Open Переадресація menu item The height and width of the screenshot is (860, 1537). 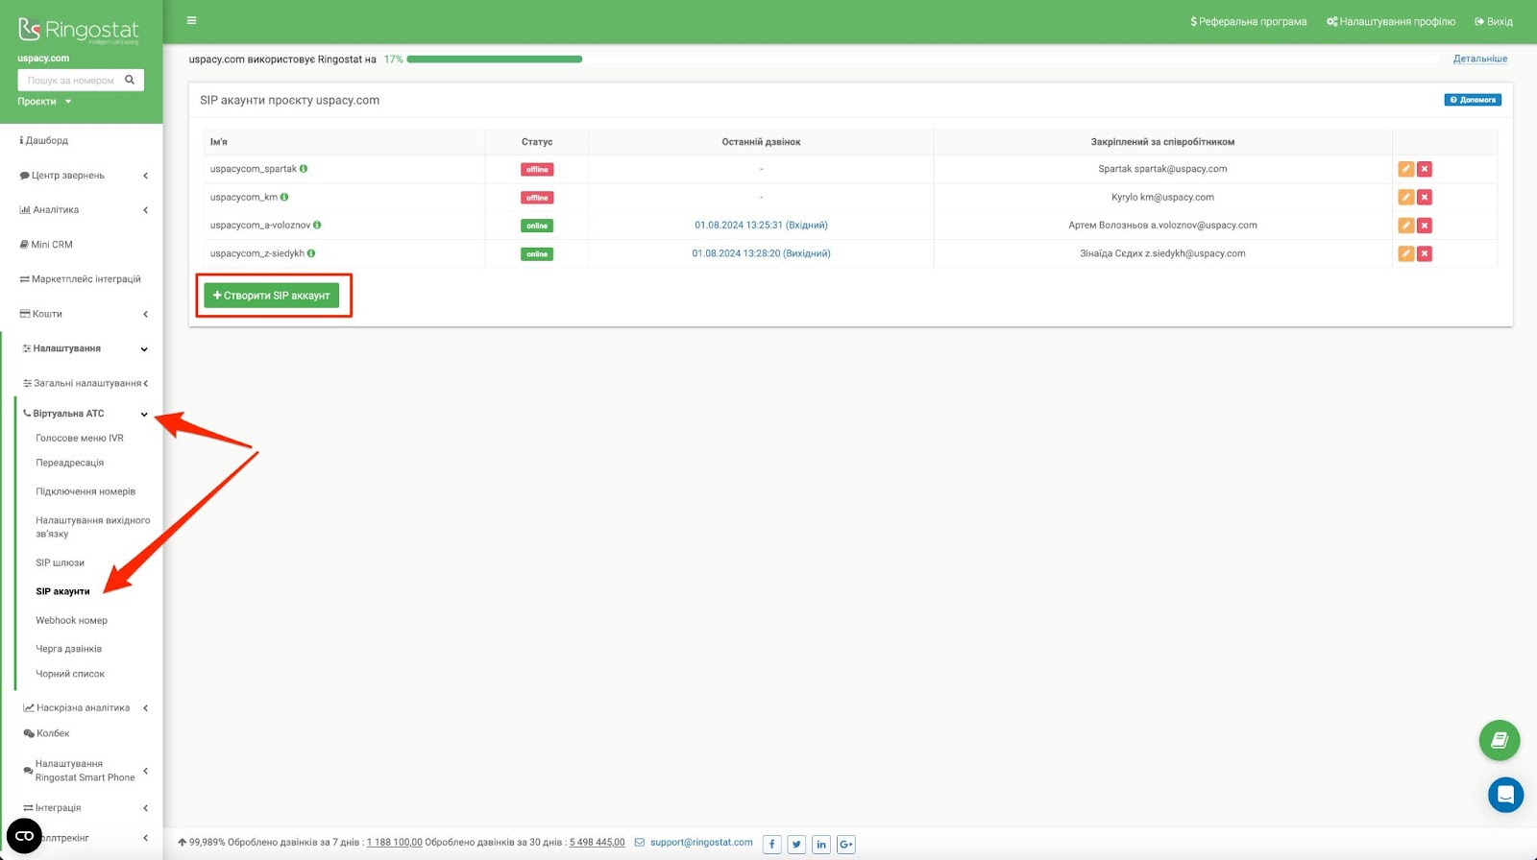tap(70, 463)
